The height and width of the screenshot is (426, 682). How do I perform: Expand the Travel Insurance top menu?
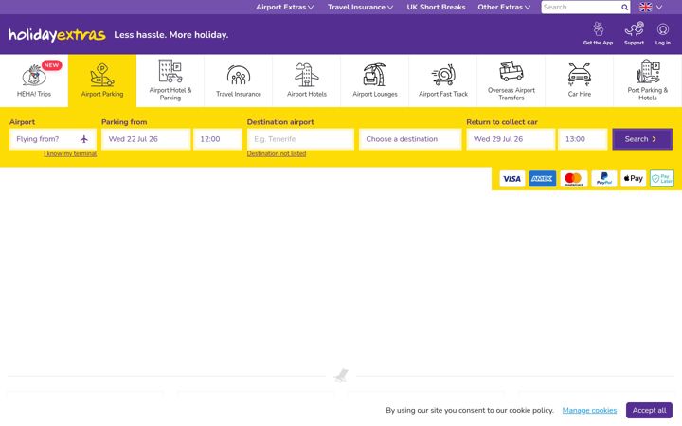click(x=360, y=7)
